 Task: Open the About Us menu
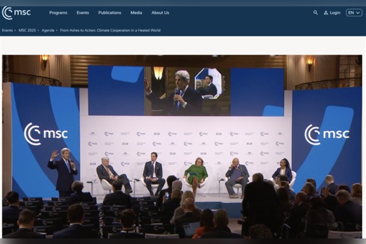click(x=160, y=12)
